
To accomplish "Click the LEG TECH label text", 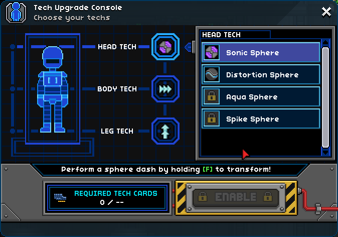I will [117, 131].
